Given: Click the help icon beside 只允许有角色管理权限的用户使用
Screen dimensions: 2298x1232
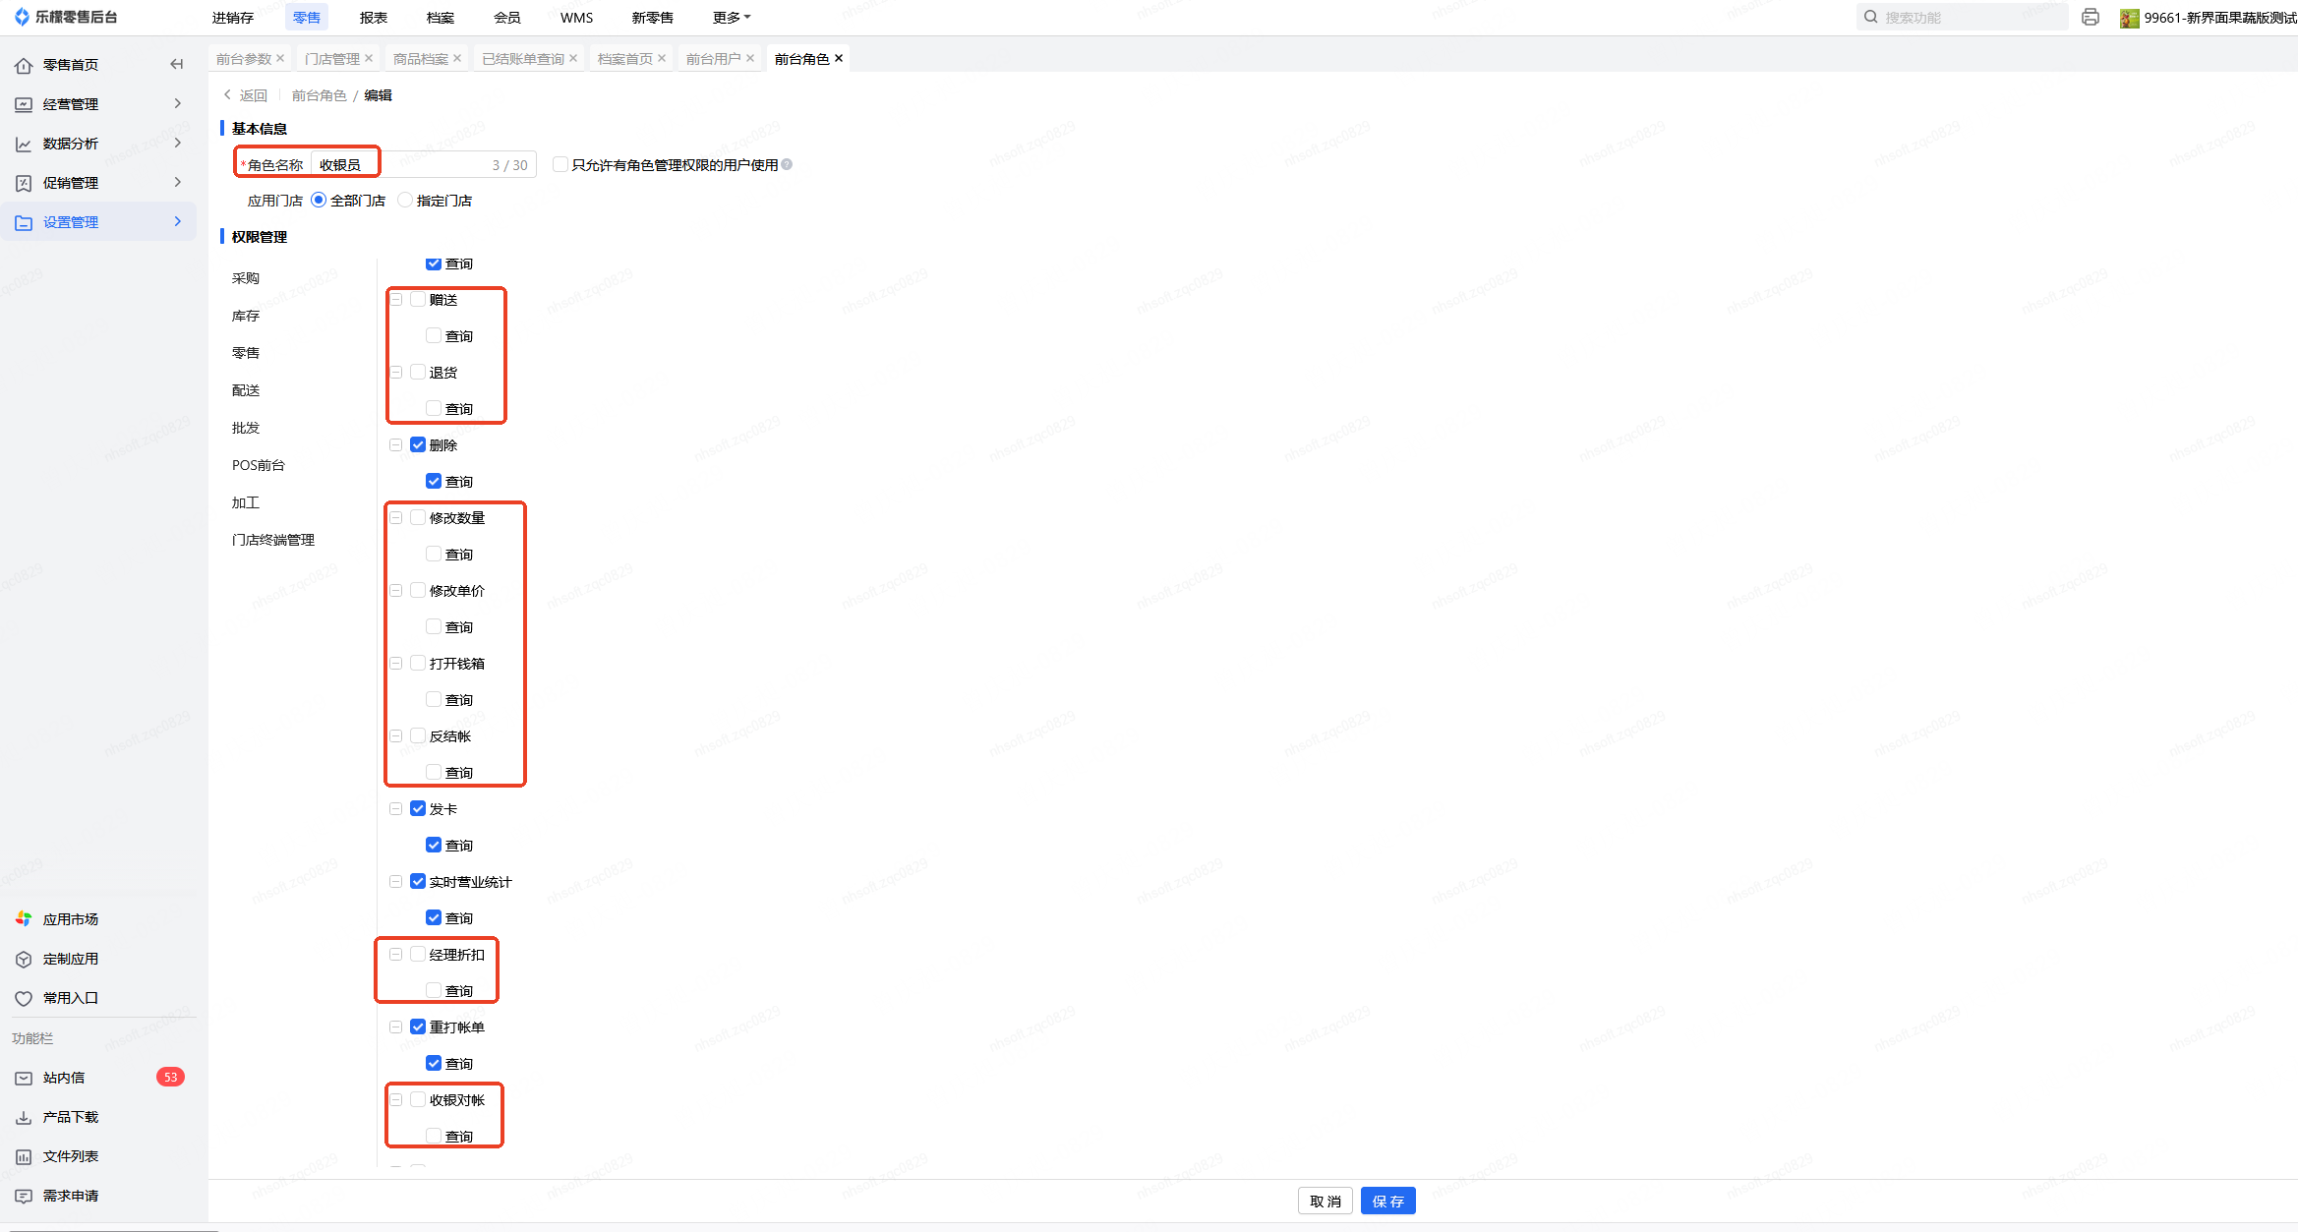Looking at the screenshot, I should pos(787,165).
